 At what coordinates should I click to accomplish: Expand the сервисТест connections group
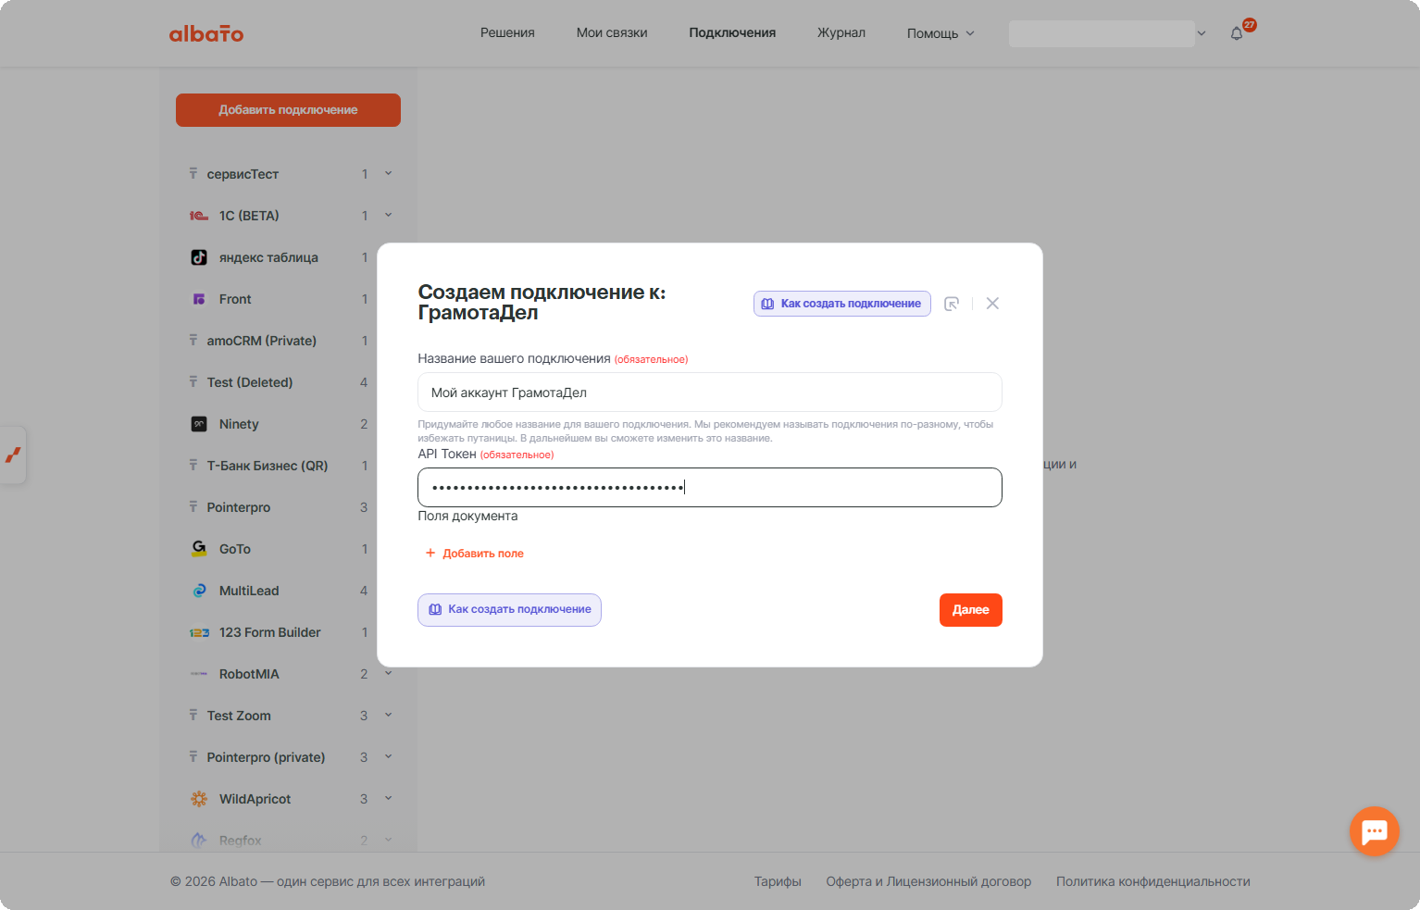pos(389,173)
